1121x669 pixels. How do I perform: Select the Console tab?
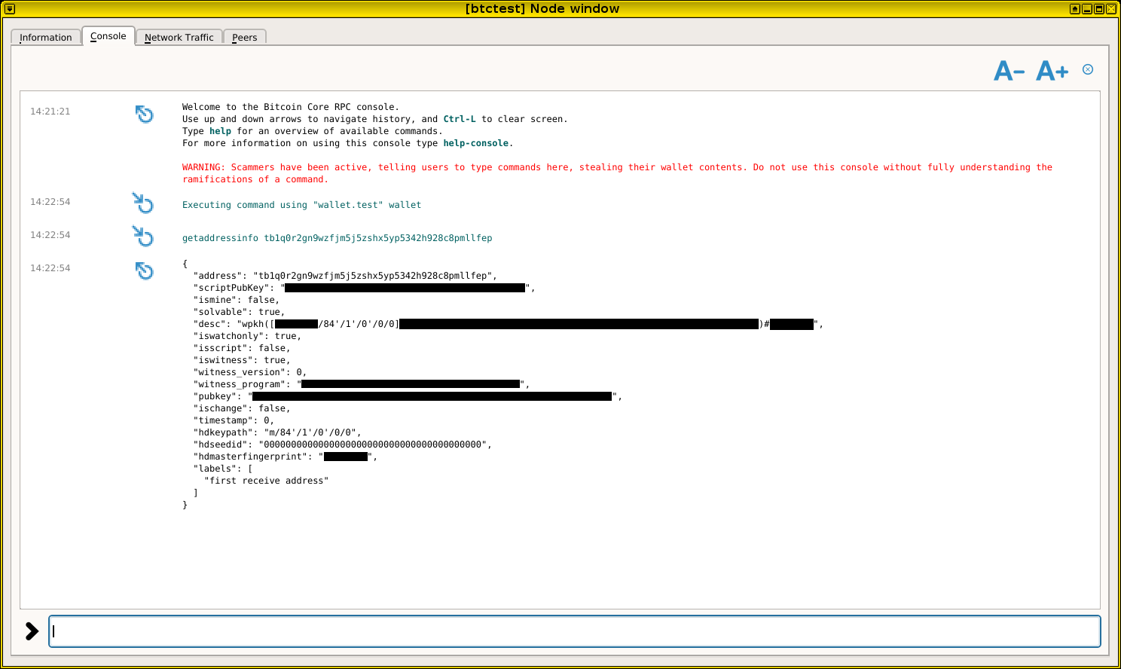point(108,36)
